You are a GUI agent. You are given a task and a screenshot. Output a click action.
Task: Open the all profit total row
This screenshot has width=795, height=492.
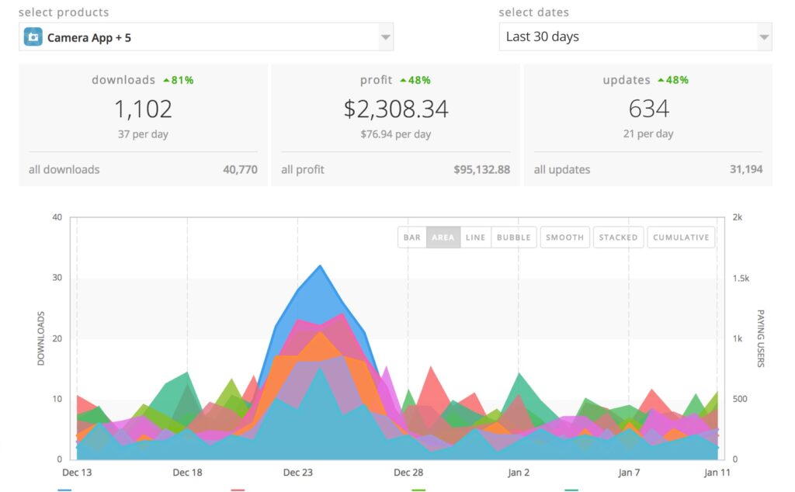tap(395, 169)
